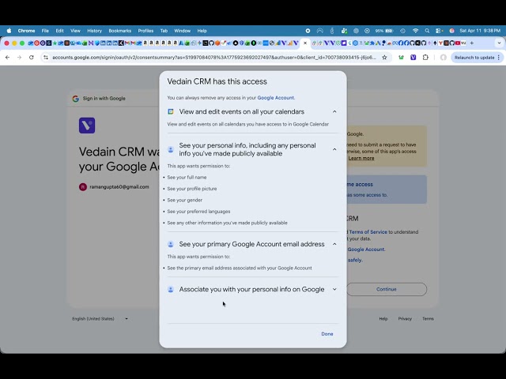Click person icon beside primary email permission
Viewport: 506px width, 379px height.
point(171,244)
